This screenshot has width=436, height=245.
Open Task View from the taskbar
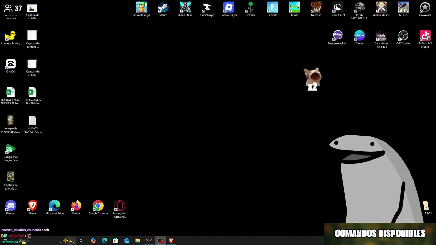(x=82, y=241)
